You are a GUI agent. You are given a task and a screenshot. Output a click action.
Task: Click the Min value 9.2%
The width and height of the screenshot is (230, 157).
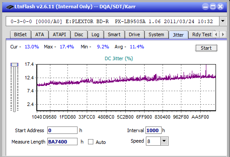click(103, 47)
